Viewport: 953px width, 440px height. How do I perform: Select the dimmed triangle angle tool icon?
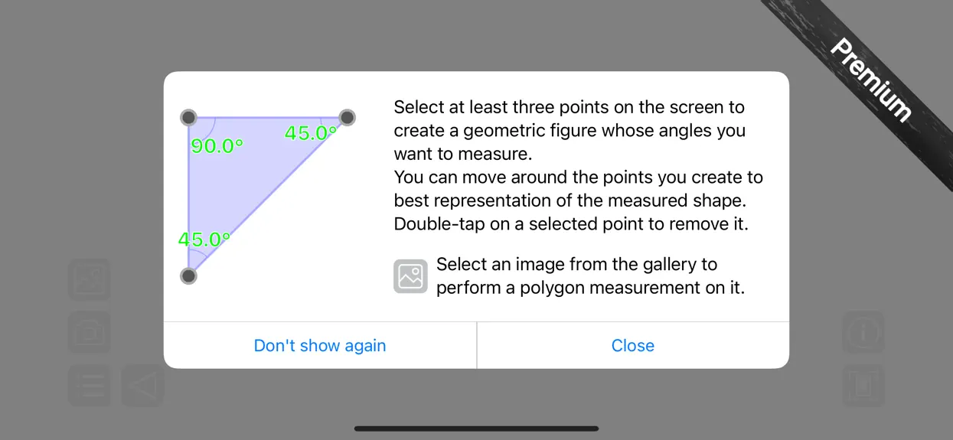click(x=143, y=385)
